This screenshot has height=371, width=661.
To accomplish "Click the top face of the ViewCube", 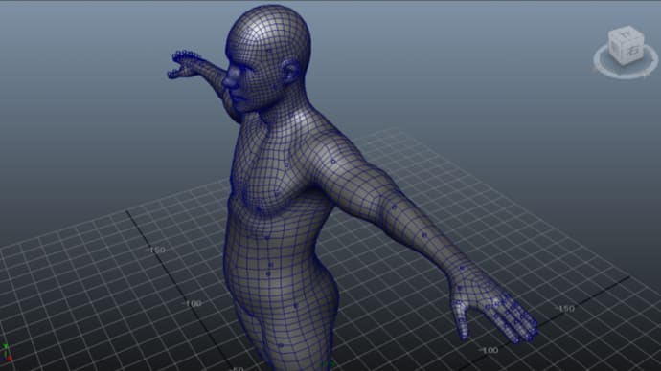I will [627, 33].
